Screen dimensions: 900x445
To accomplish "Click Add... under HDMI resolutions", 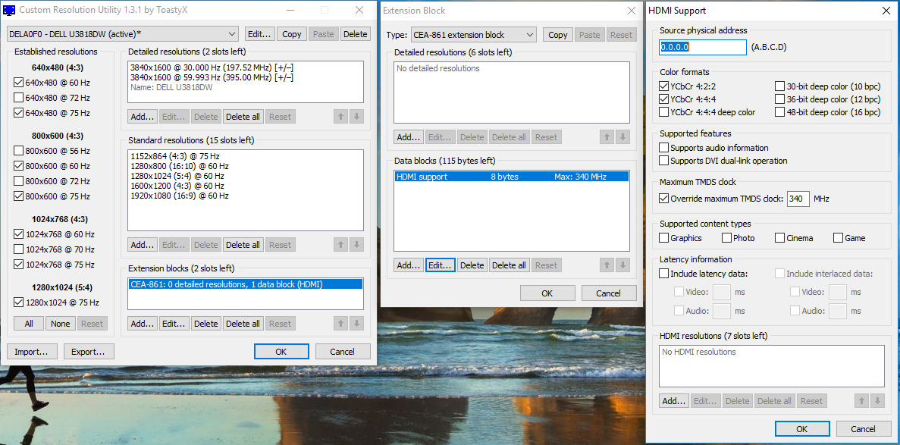I will click(673, 401).
